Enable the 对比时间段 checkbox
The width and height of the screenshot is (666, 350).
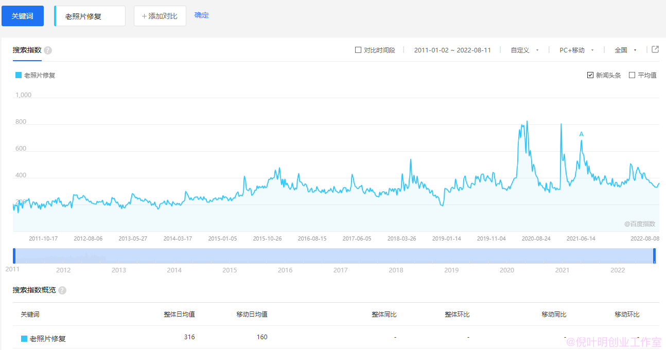[x=358, y=49]
